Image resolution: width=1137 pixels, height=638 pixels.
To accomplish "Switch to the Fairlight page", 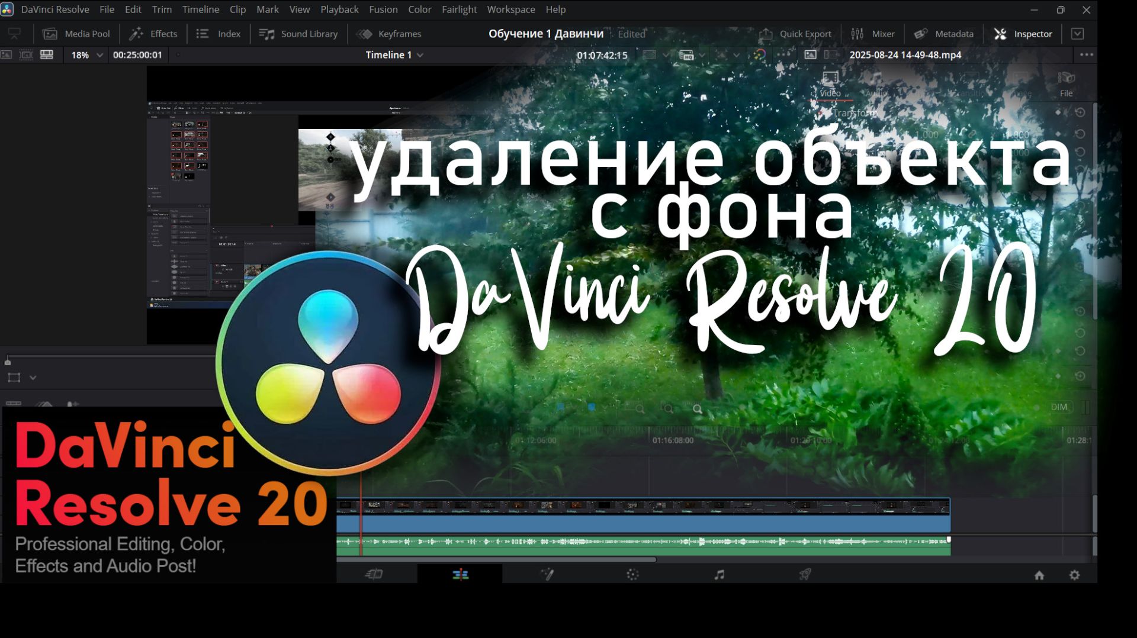I will (x=719, y=573).
